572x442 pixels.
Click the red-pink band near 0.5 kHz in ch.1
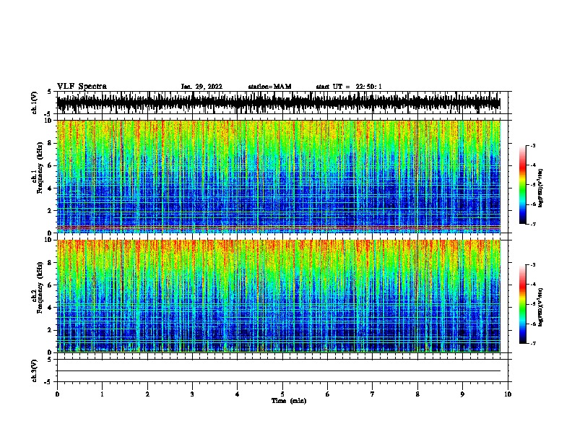pyautogui.click(x=279, y=227)
